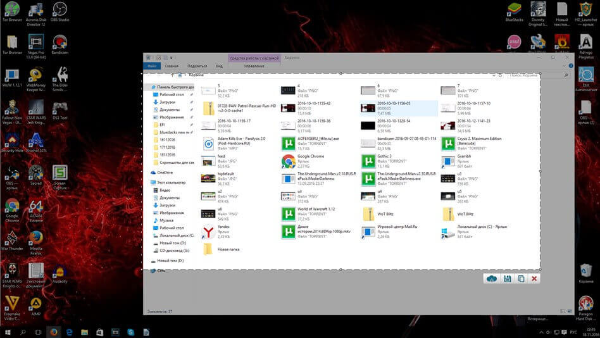Open the Управление ribbon tab

click(254, 66)
